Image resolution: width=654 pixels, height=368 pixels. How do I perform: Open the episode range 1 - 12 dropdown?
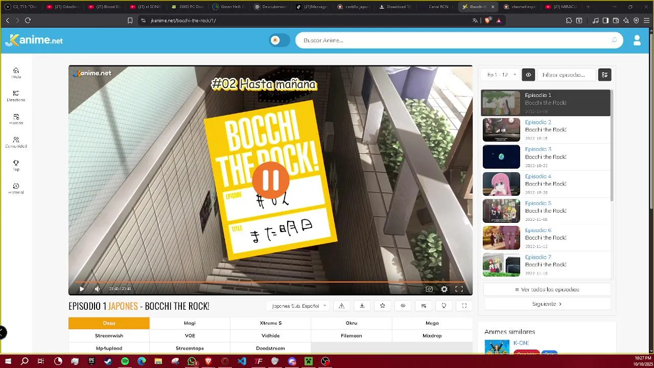[501, 75]
